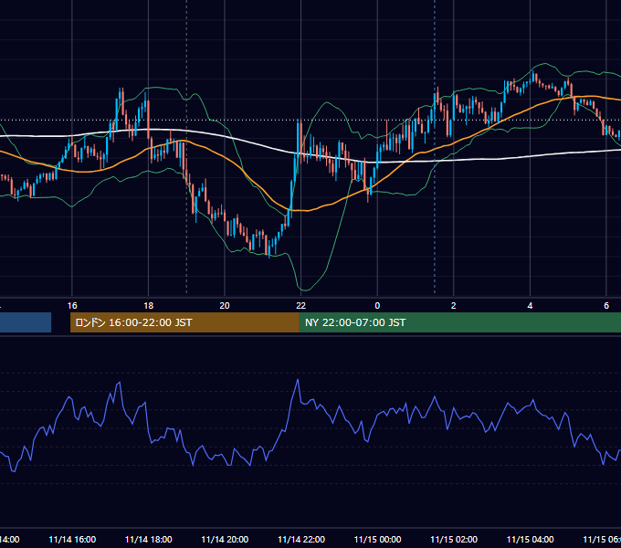This screenshot has width=621, height=548.
Task: Click the 11/14 18:00 time axis label
Action: (149, 539)
